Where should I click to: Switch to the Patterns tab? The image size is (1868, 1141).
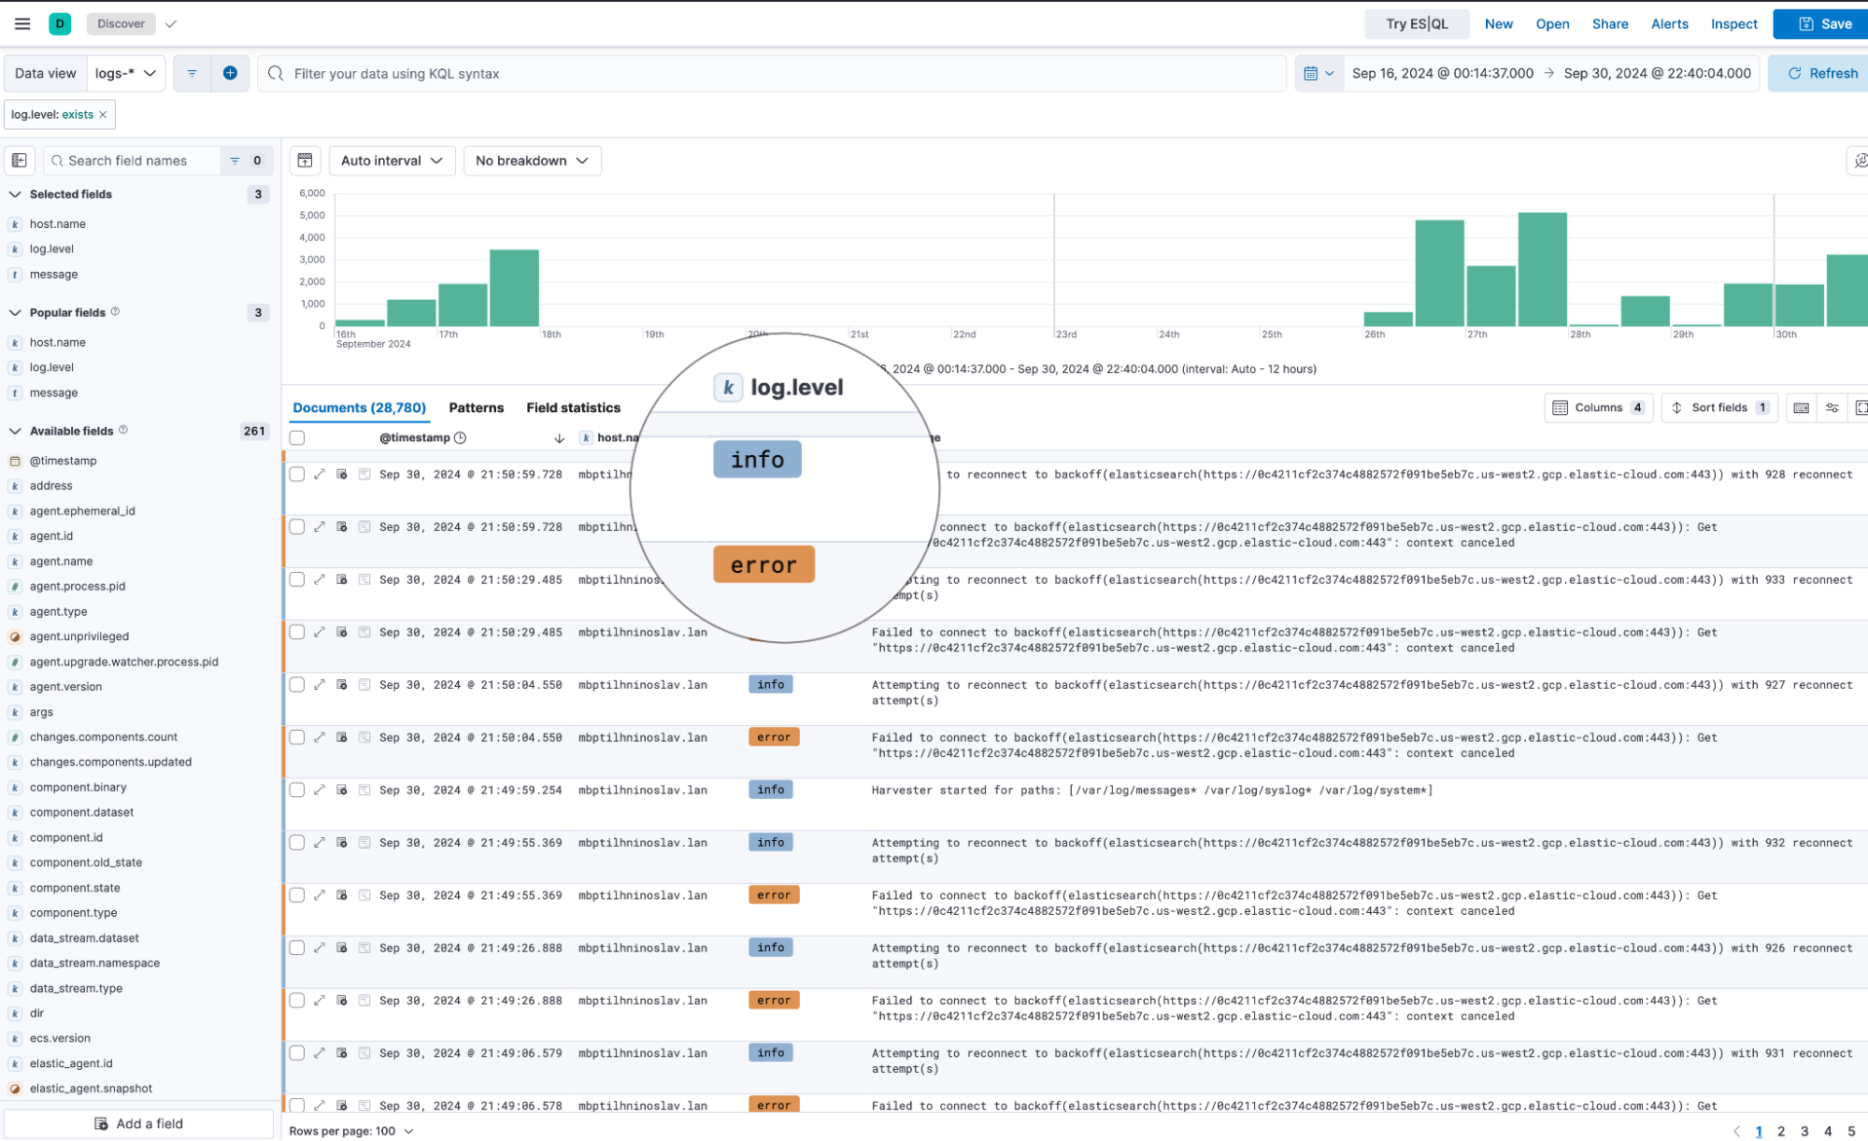476,407
